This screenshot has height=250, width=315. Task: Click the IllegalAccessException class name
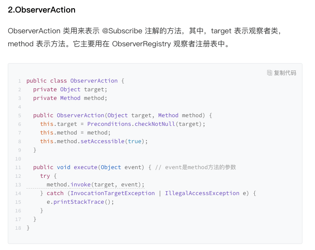coord(202,193)
